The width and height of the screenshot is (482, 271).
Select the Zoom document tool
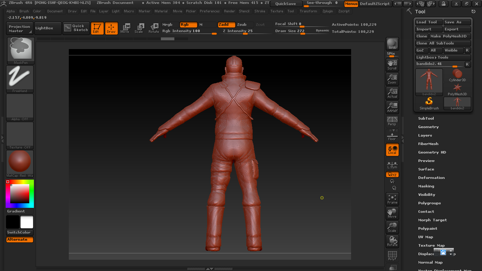point(392,79)
